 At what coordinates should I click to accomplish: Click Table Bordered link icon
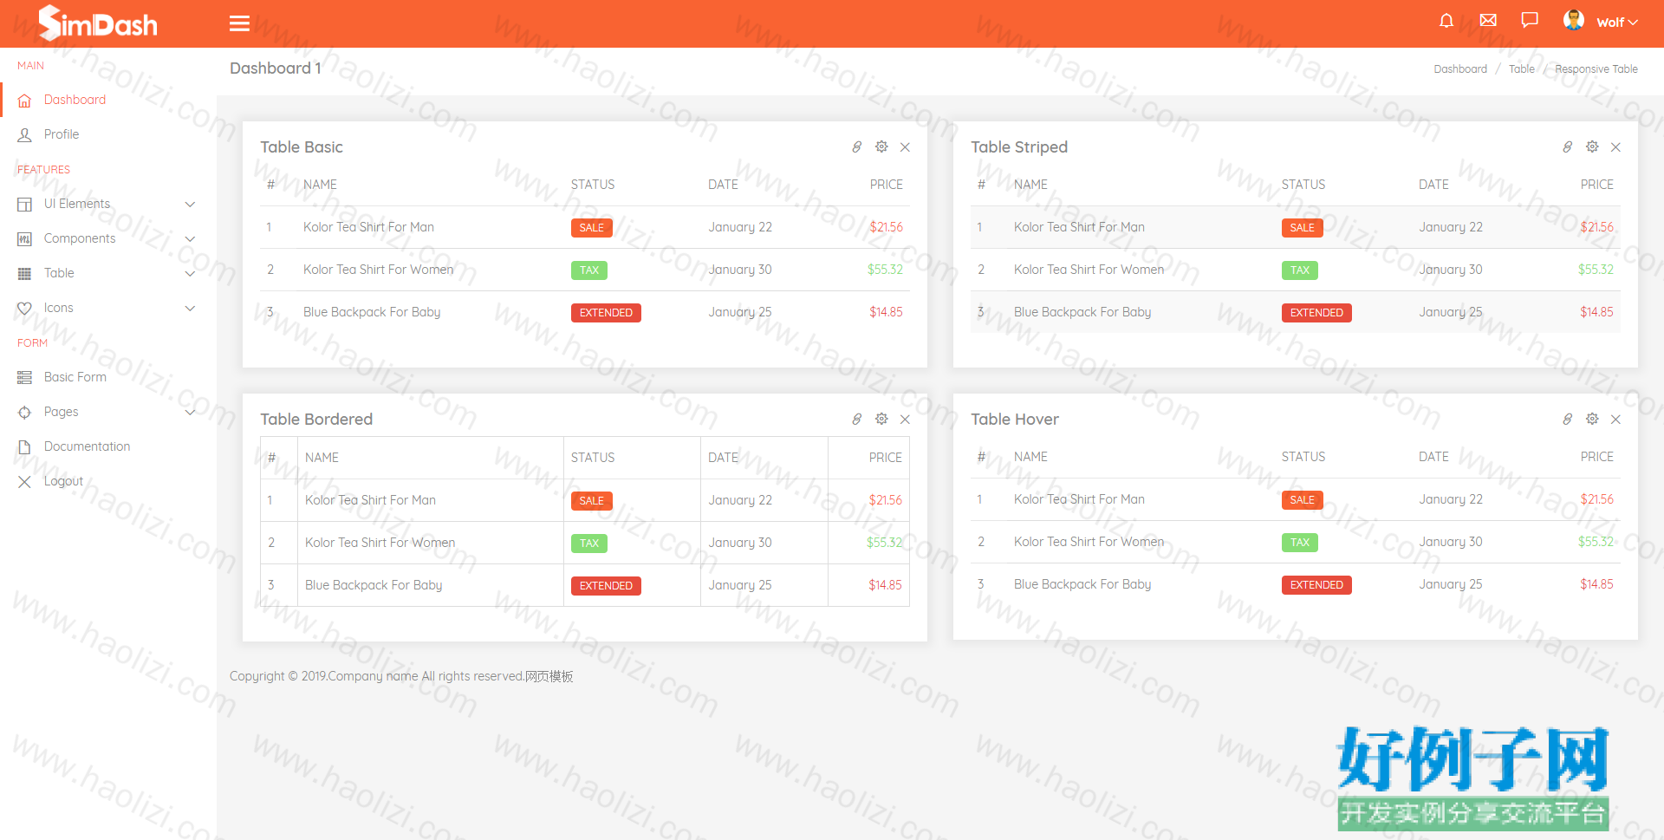(x=857, y=420)
